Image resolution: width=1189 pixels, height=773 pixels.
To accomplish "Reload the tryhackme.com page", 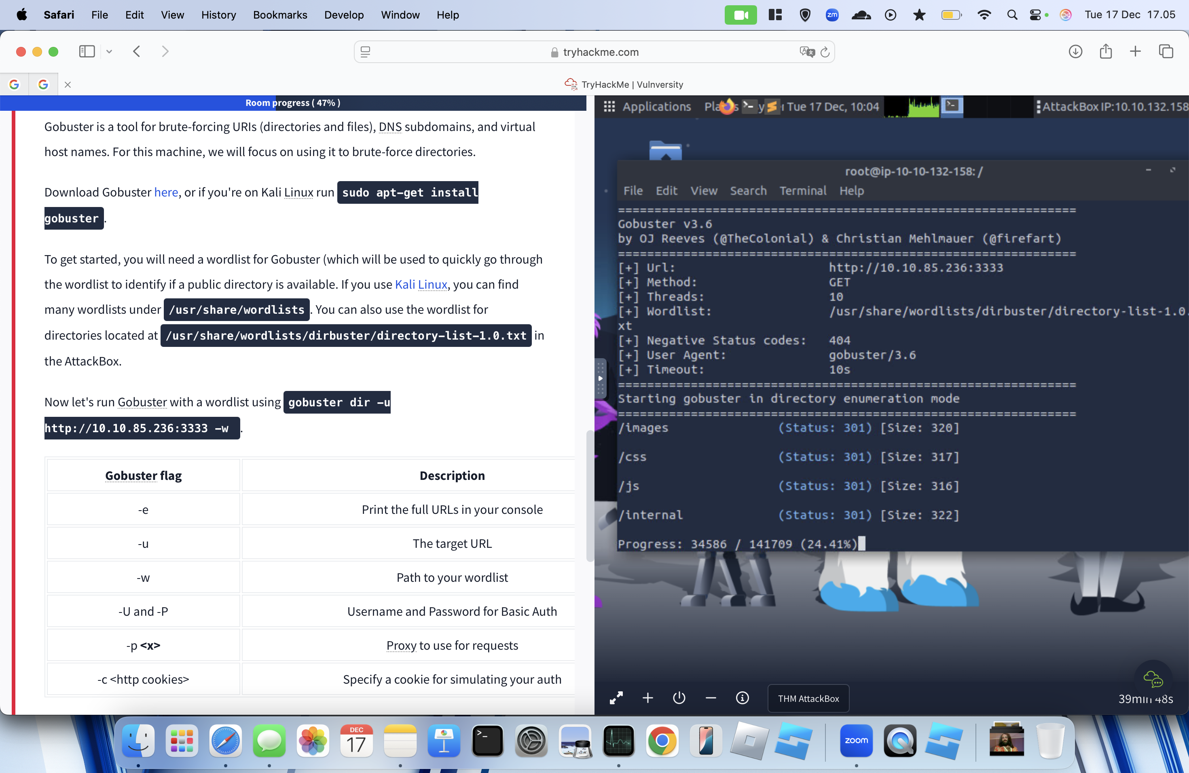I will click(825, 52).
